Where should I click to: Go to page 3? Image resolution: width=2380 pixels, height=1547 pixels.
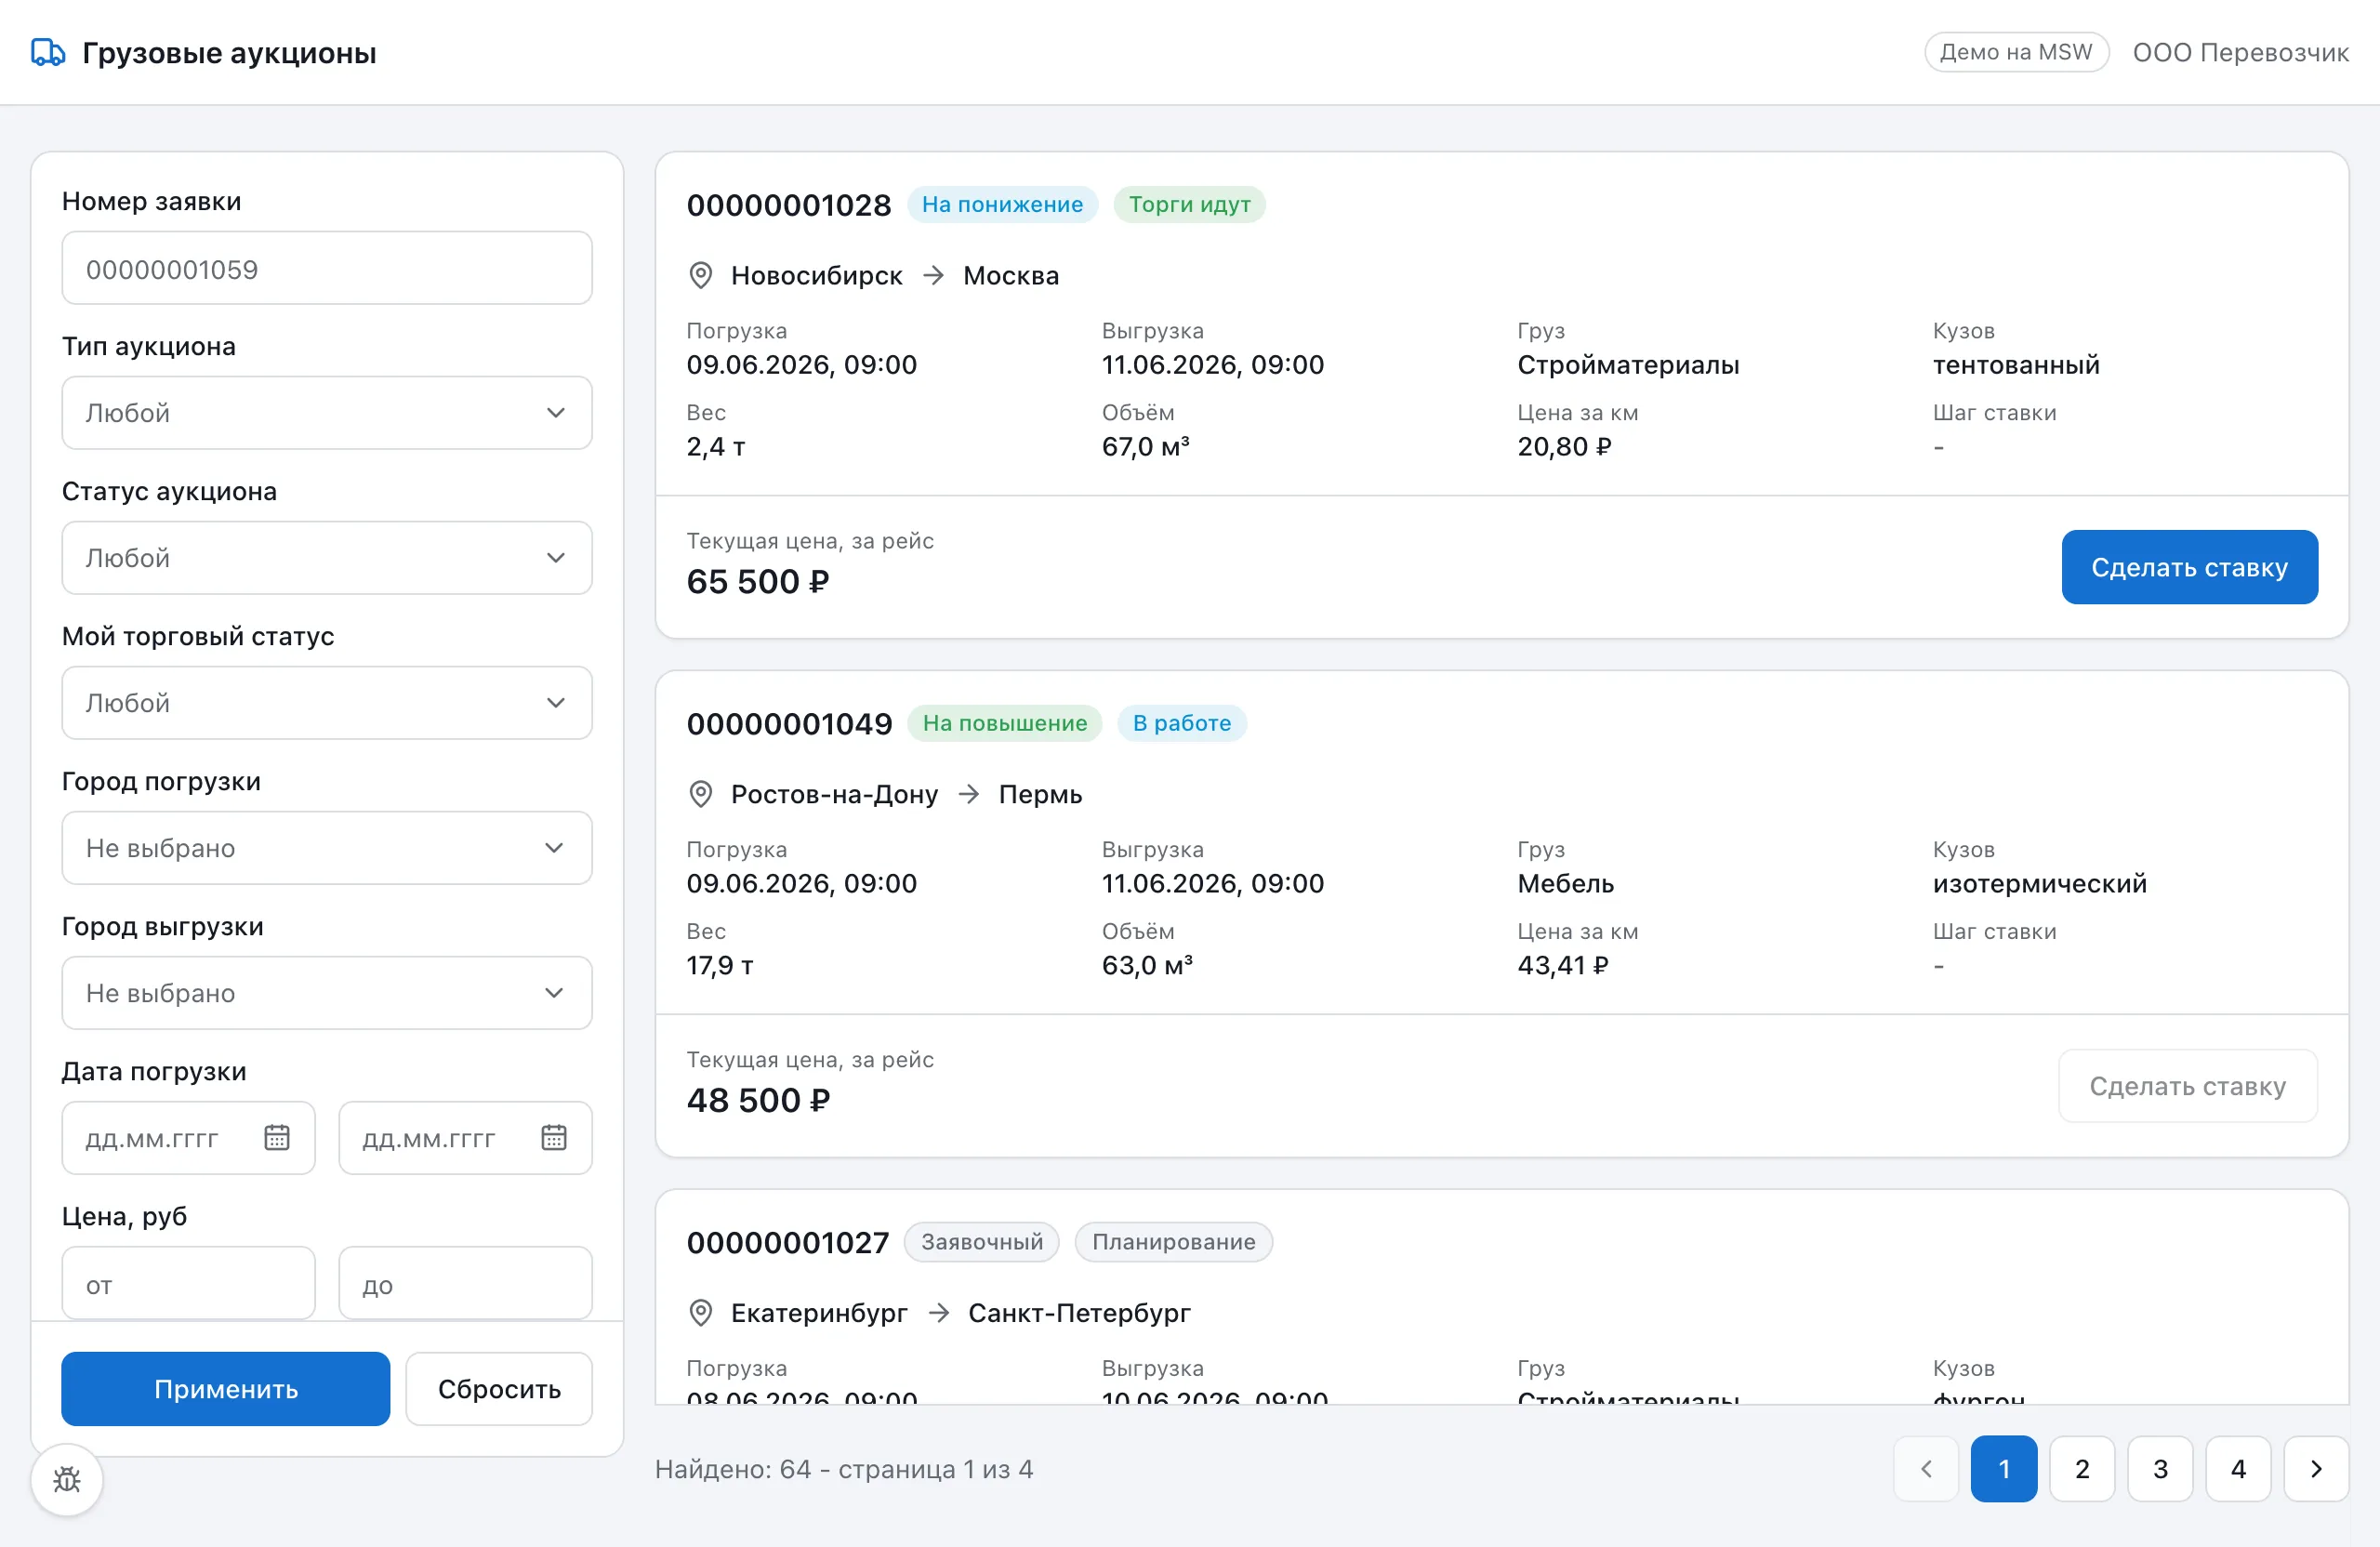tap(2160, 1469)
